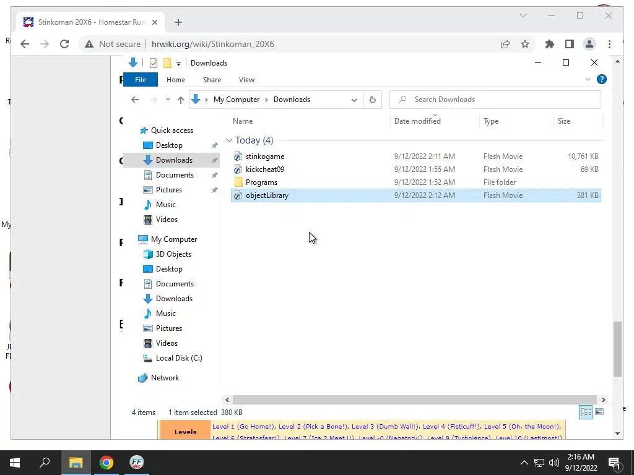The height and width of the screenshot is (475, 634).
Task: Collapse the Today (4) group
Action: click(229, 140)
